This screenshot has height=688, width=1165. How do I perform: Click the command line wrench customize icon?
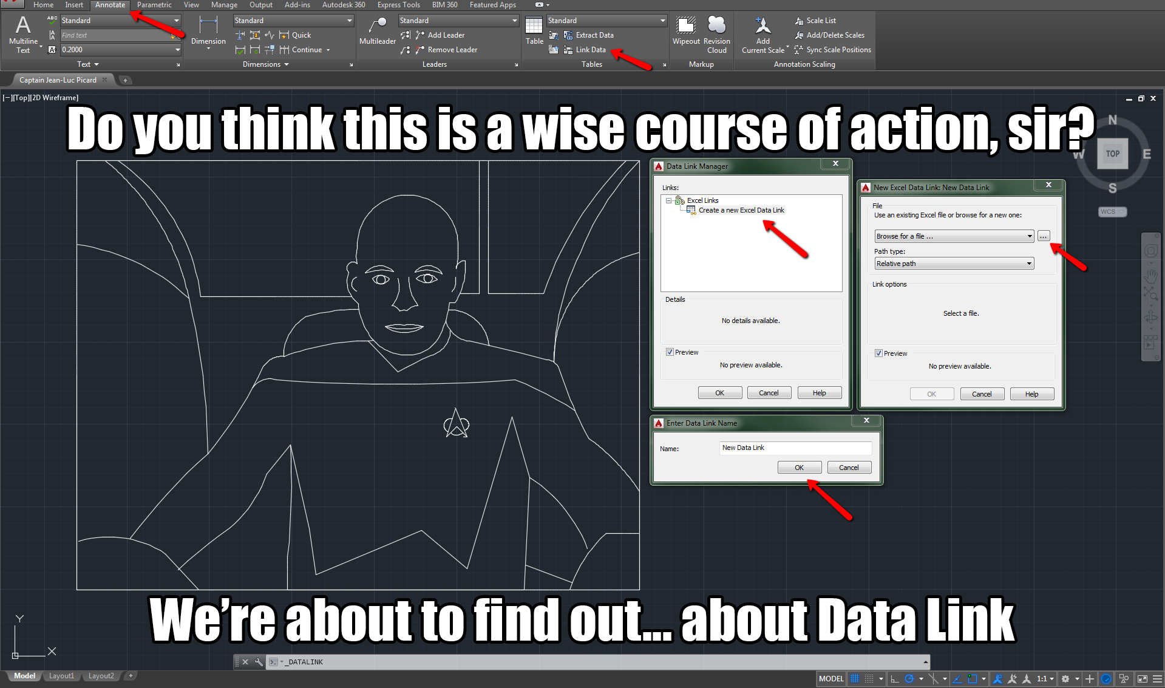259,662
